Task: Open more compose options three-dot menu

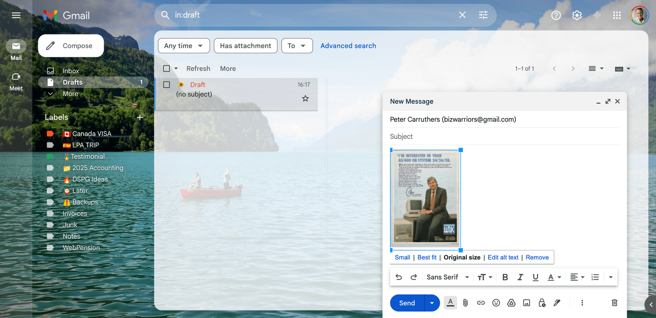Action: [x=582, y=303]
